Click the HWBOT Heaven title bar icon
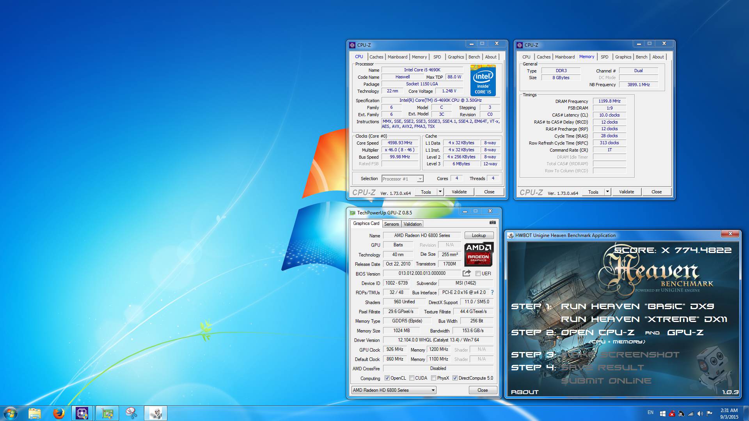Image resolution: width=749 pixels, height=421 pixels. click(x=510, y=235)
